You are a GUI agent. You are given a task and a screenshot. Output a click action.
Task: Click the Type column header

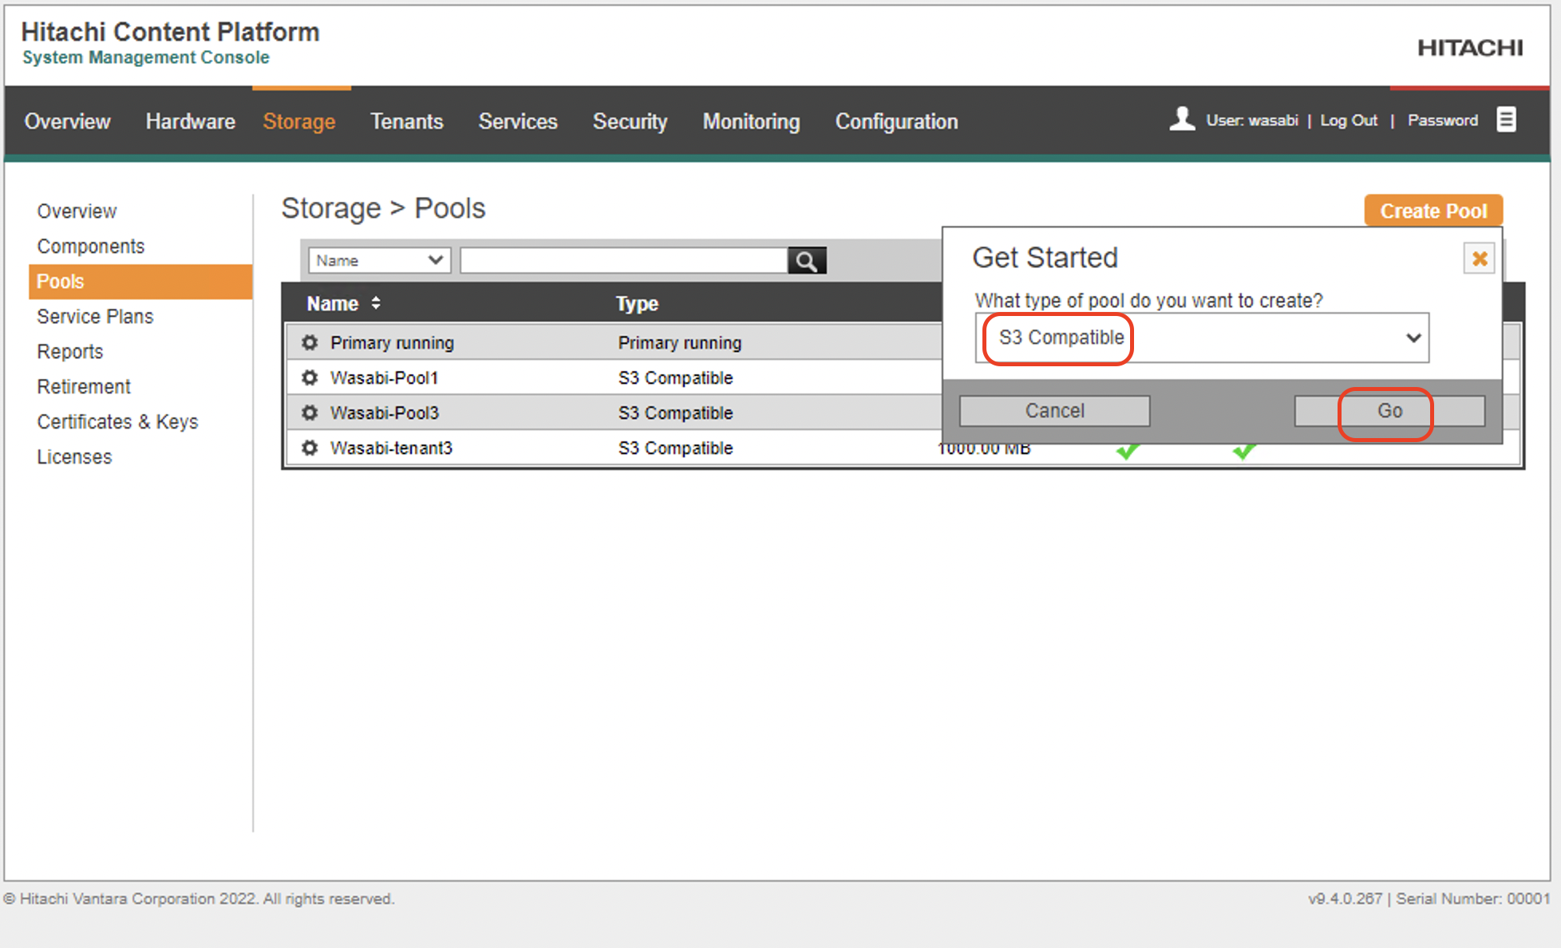(x=637, y=303)
